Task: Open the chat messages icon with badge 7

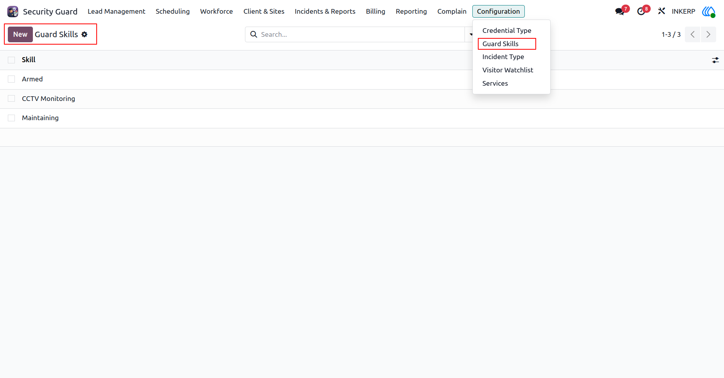Action: click(620, 11)
